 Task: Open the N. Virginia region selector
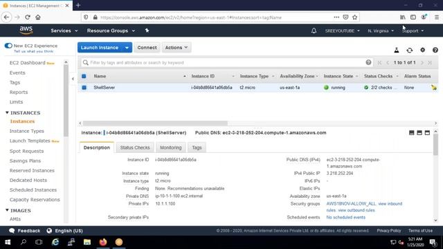point(381,30)
